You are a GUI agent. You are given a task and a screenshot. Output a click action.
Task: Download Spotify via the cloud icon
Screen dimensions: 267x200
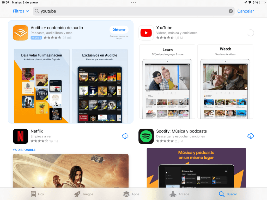pyautogui.click(x=251, y=136)
